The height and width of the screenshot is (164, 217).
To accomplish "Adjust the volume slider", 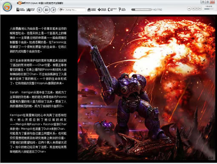I will click(x=209, y=9).
